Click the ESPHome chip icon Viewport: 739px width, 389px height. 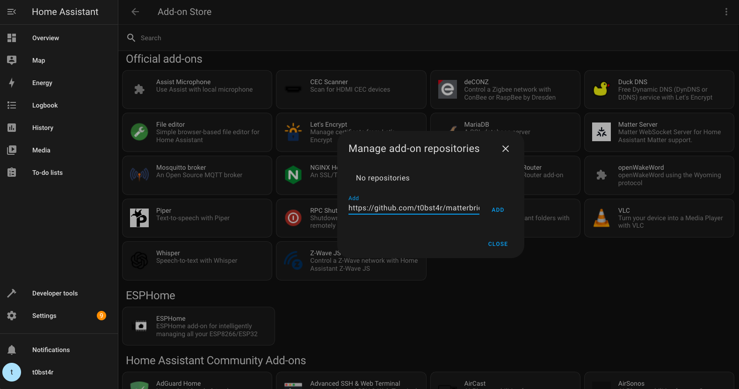click(x=141, y=326)
